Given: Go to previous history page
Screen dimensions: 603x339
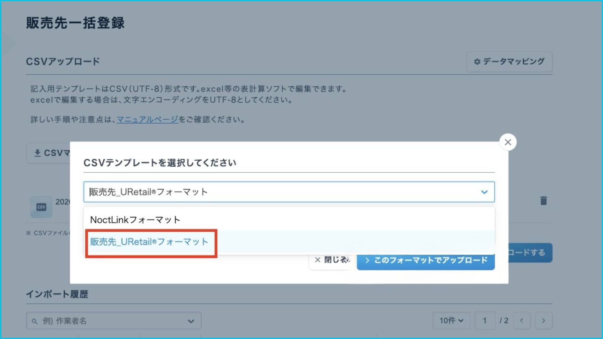Looking at the screenshot, I should (522, 320).
